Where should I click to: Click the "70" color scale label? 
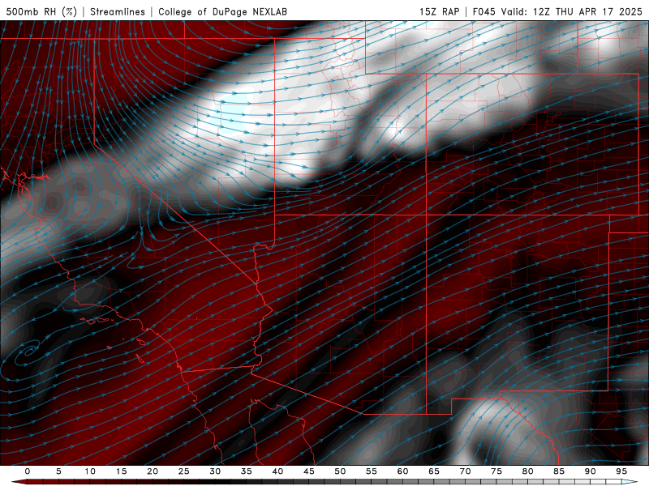(465, 471)
